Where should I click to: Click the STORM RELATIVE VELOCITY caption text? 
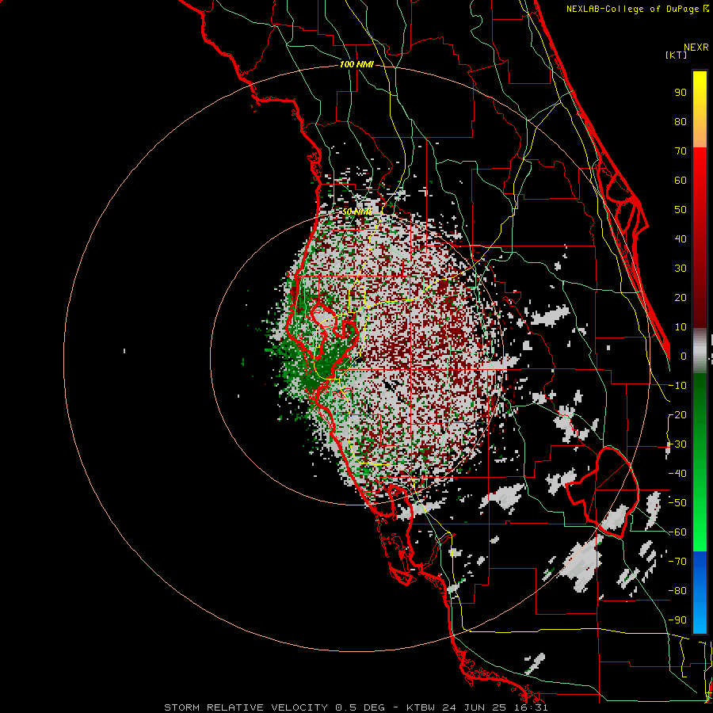(x=356, y=707)
